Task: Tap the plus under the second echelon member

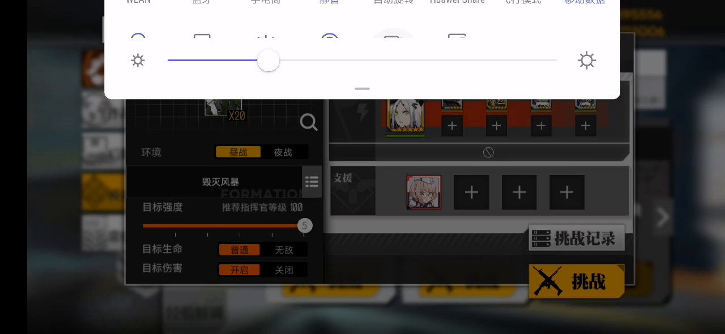Action: pos(496,126)
